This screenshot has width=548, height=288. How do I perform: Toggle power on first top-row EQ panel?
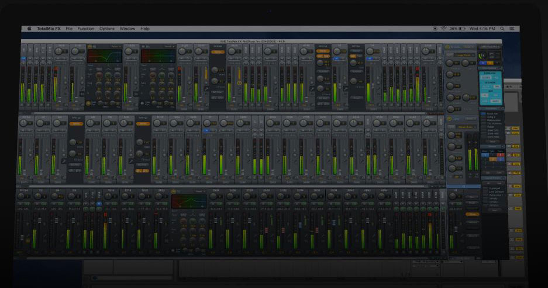(x=89, y=46)
